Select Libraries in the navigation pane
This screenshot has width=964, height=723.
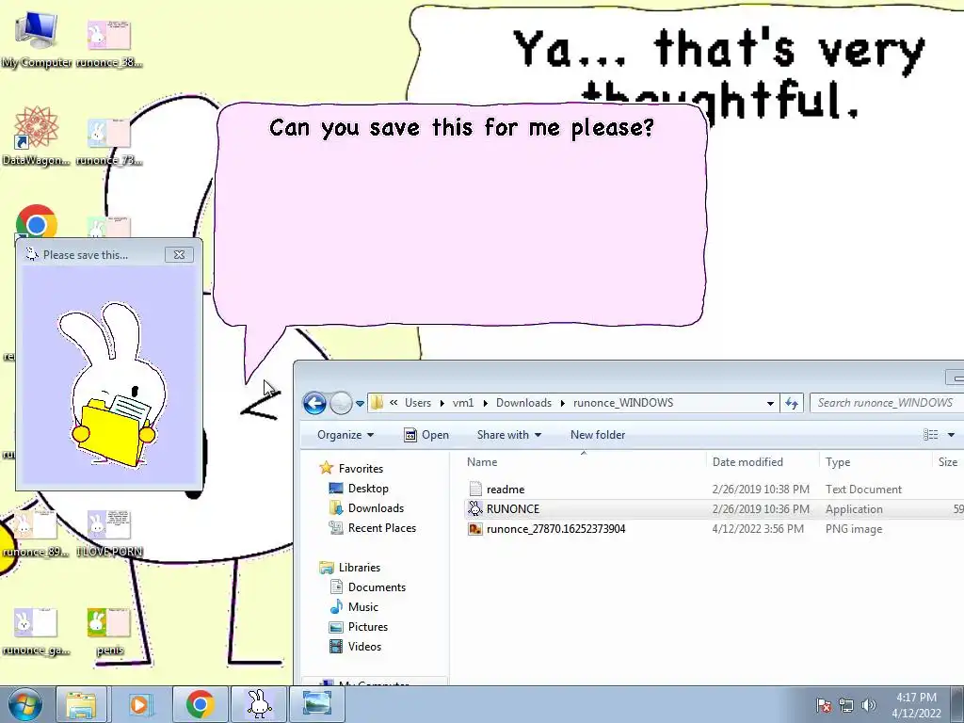click(350, 567)
